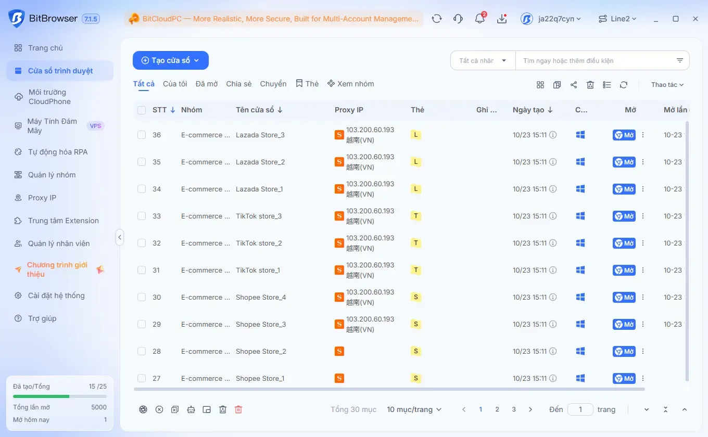
Task: Open the Line2 line selector
Action: pos(617,19)
